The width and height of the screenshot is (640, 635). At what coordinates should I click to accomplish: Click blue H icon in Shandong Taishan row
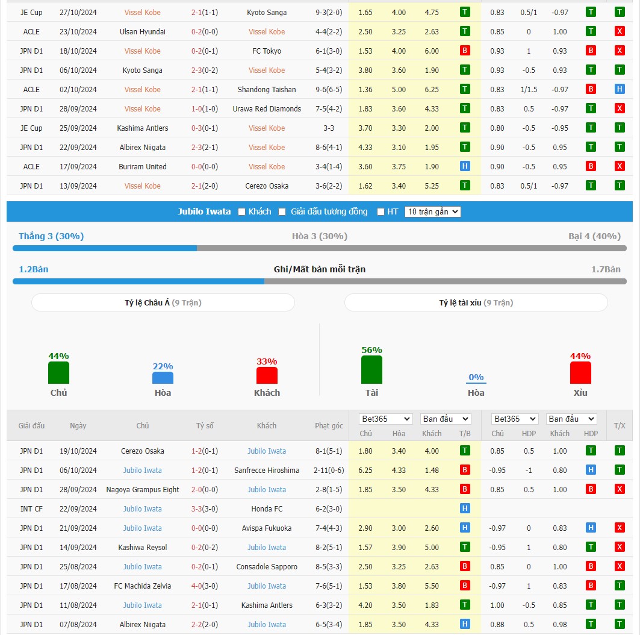tap(619, 89)
